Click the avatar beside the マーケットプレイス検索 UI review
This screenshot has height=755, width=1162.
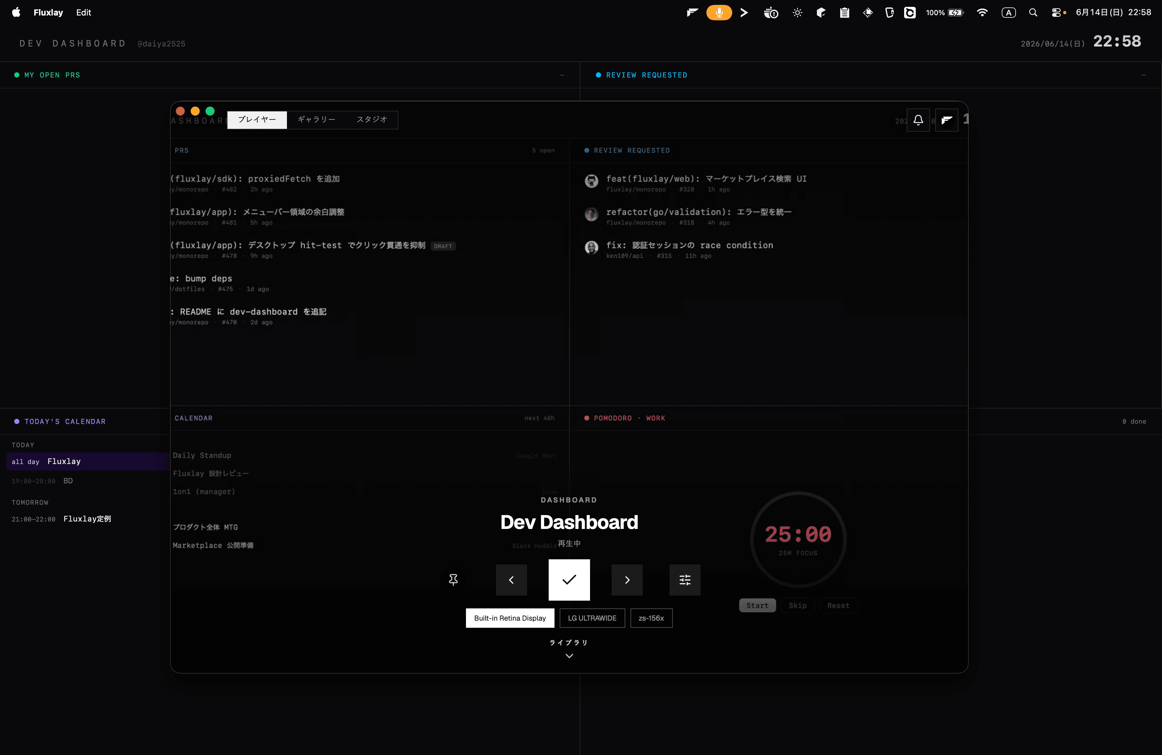pos(591,181)
